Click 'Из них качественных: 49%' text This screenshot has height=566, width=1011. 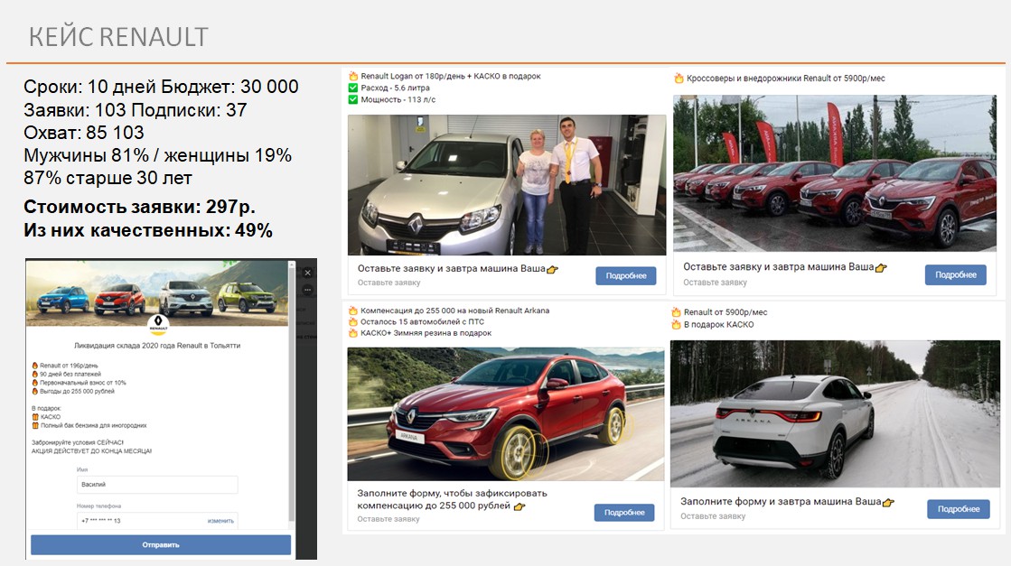tap(148, 230)
